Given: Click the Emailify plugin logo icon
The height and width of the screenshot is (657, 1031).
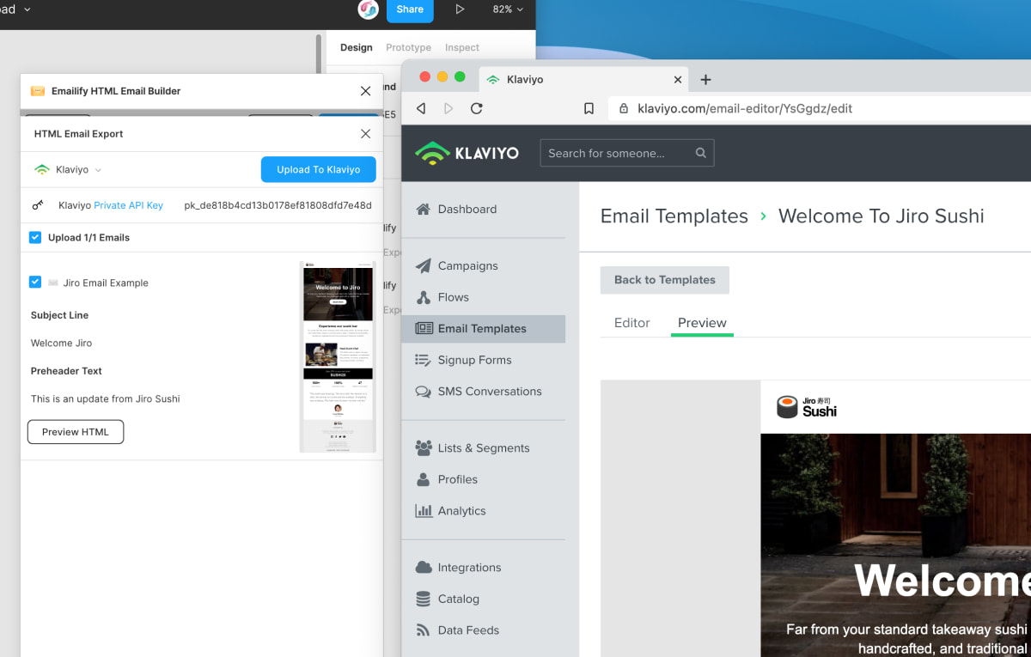Looking at the screenshot, I should pos(38,91).
